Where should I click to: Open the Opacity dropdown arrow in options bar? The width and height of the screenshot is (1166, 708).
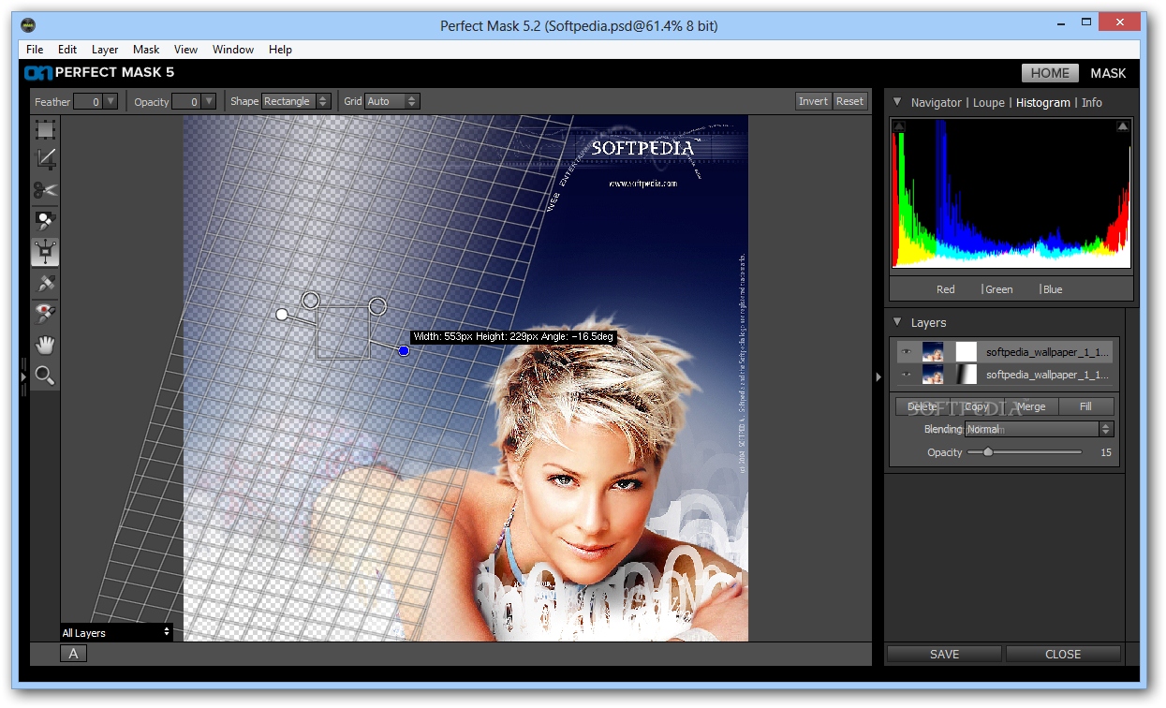click(x=210, y=101)
